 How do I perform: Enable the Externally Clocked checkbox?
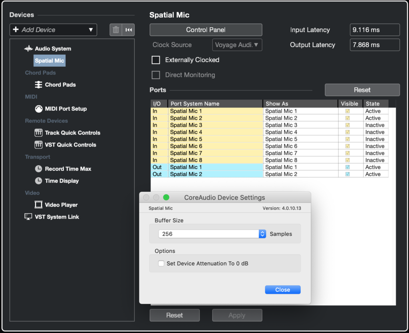tap(156, 60)
